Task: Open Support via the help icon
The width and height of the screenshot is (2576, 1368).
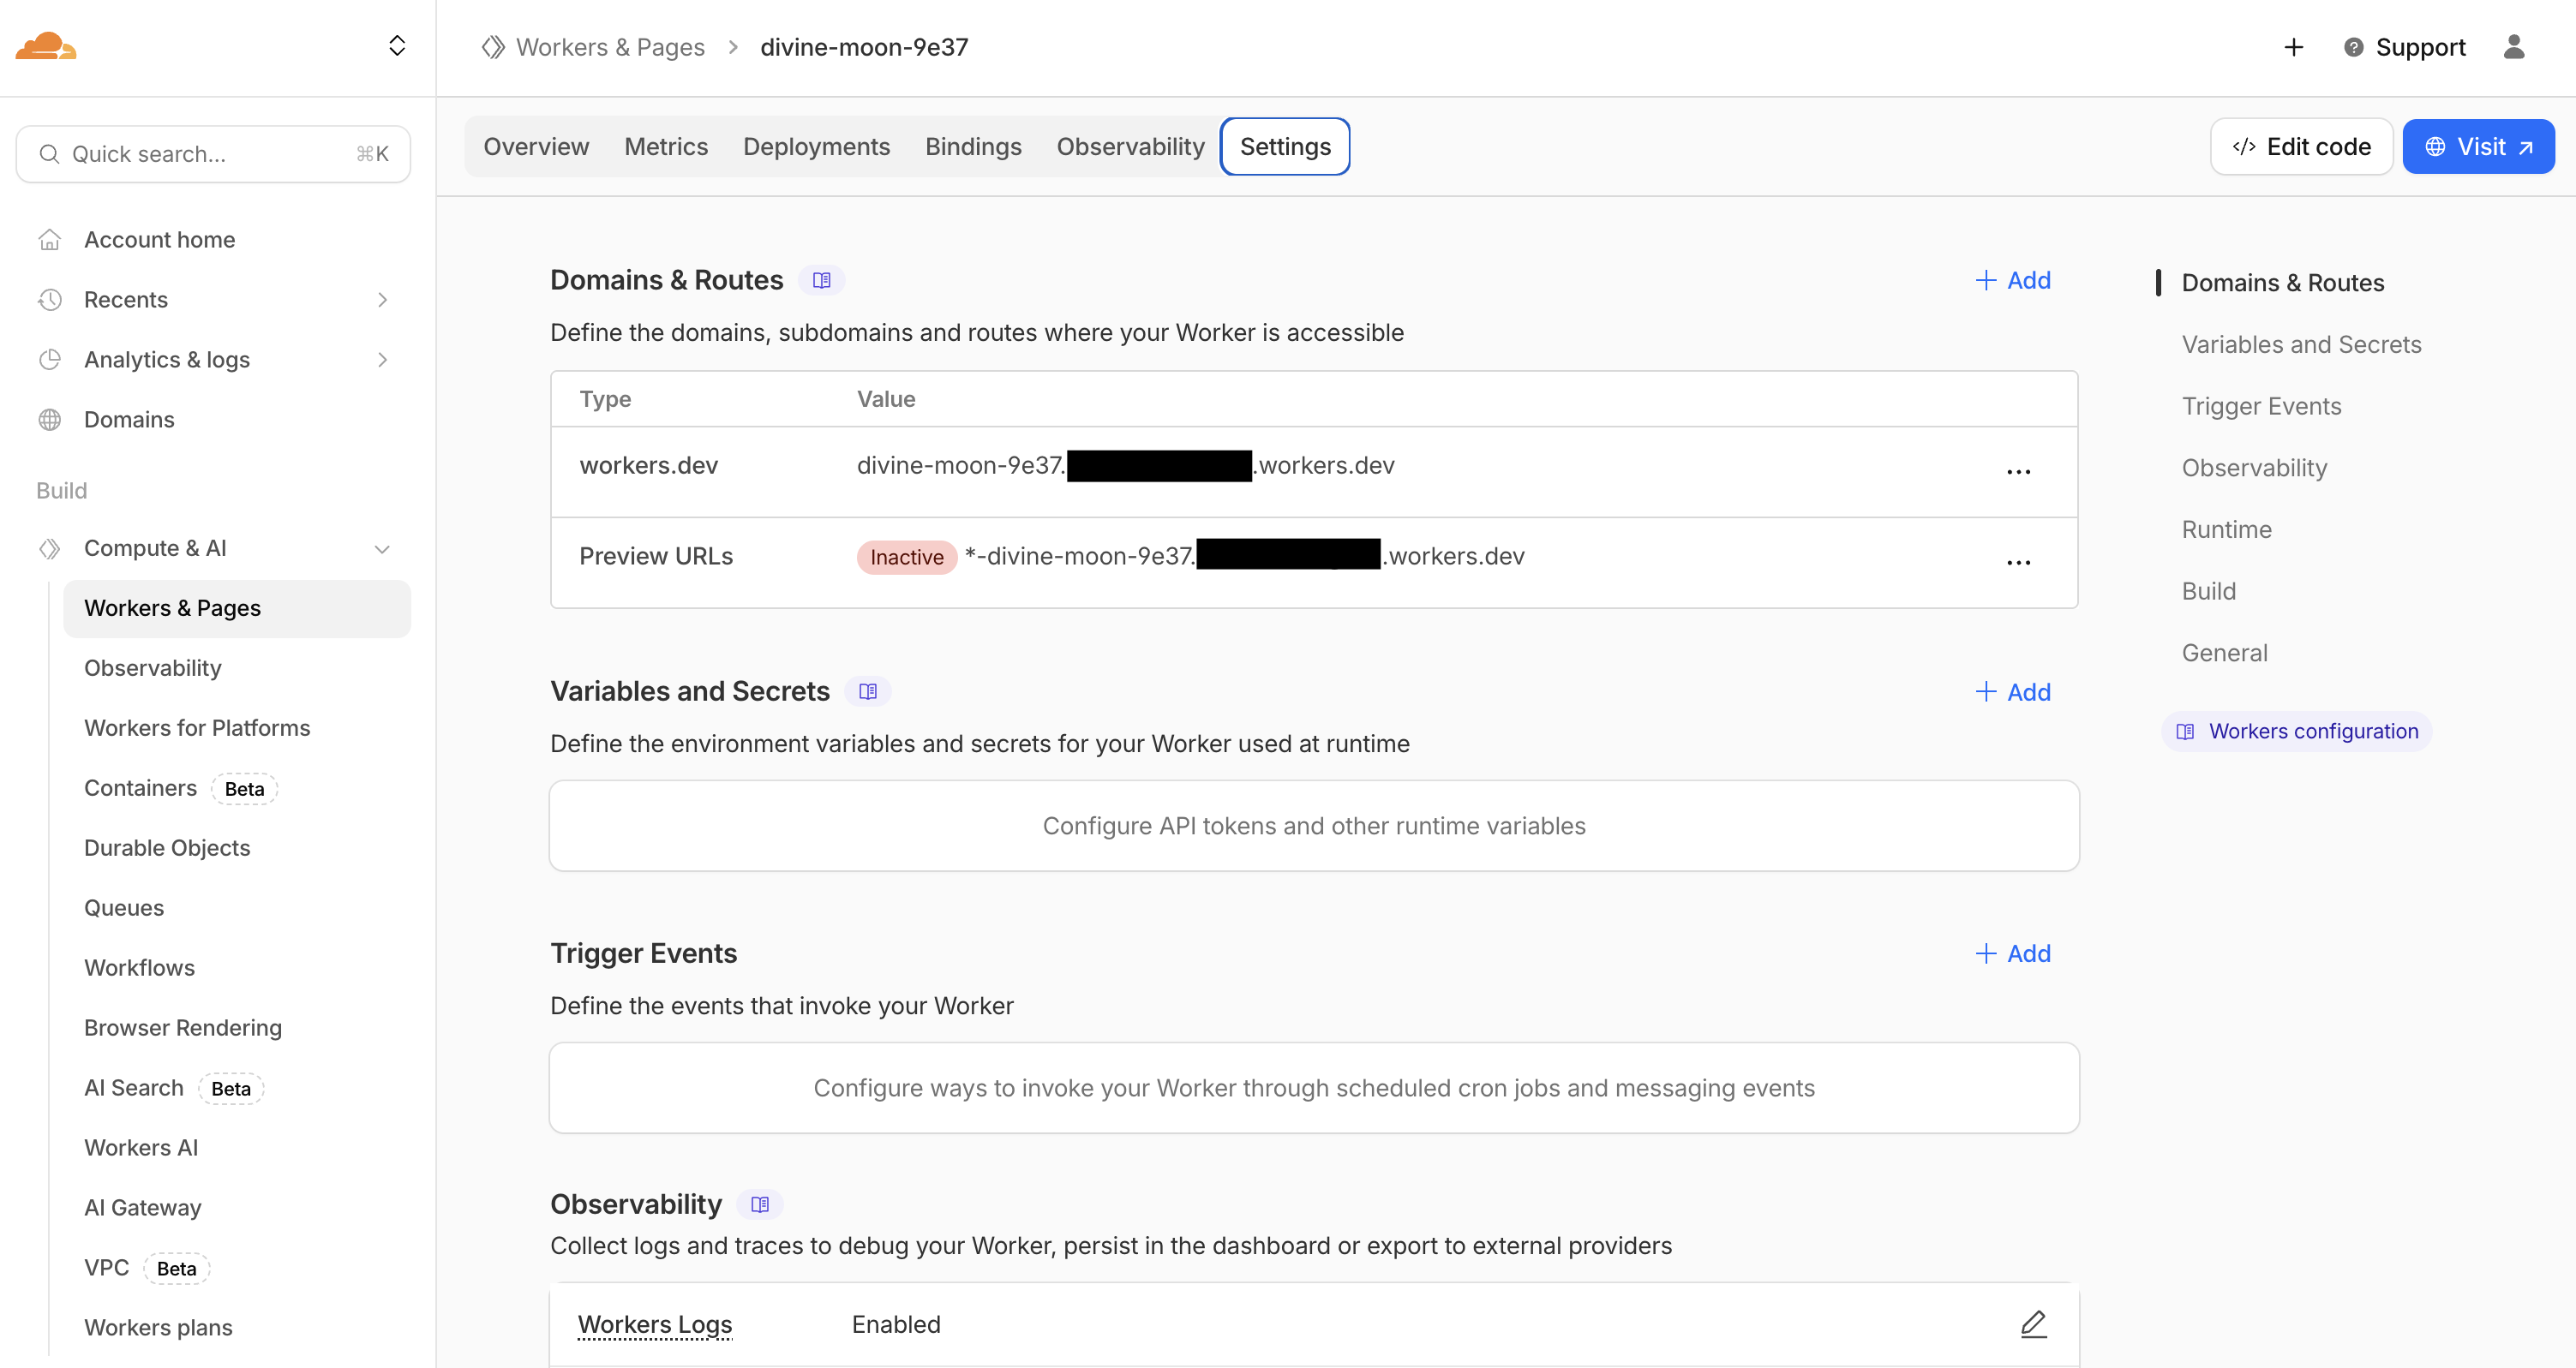Action: 2352,47
